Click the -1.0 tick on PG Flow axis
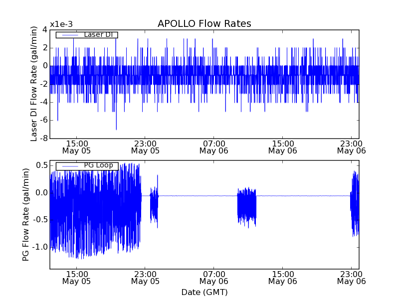The image size is (399, 299). click(40, 247)
